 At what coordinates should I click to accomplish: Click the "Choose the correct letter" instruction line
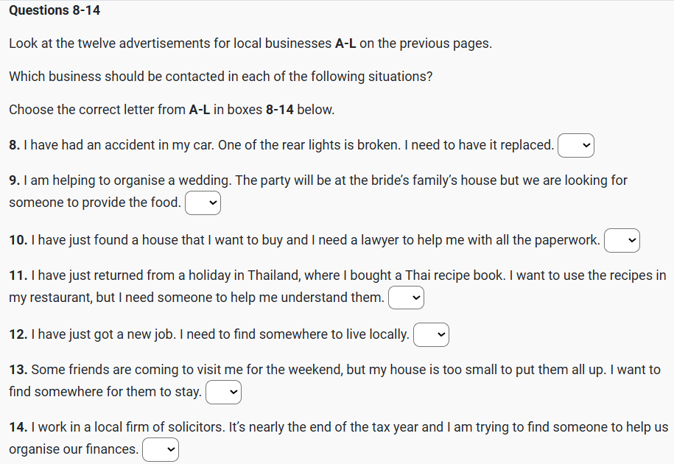[172, 110]
